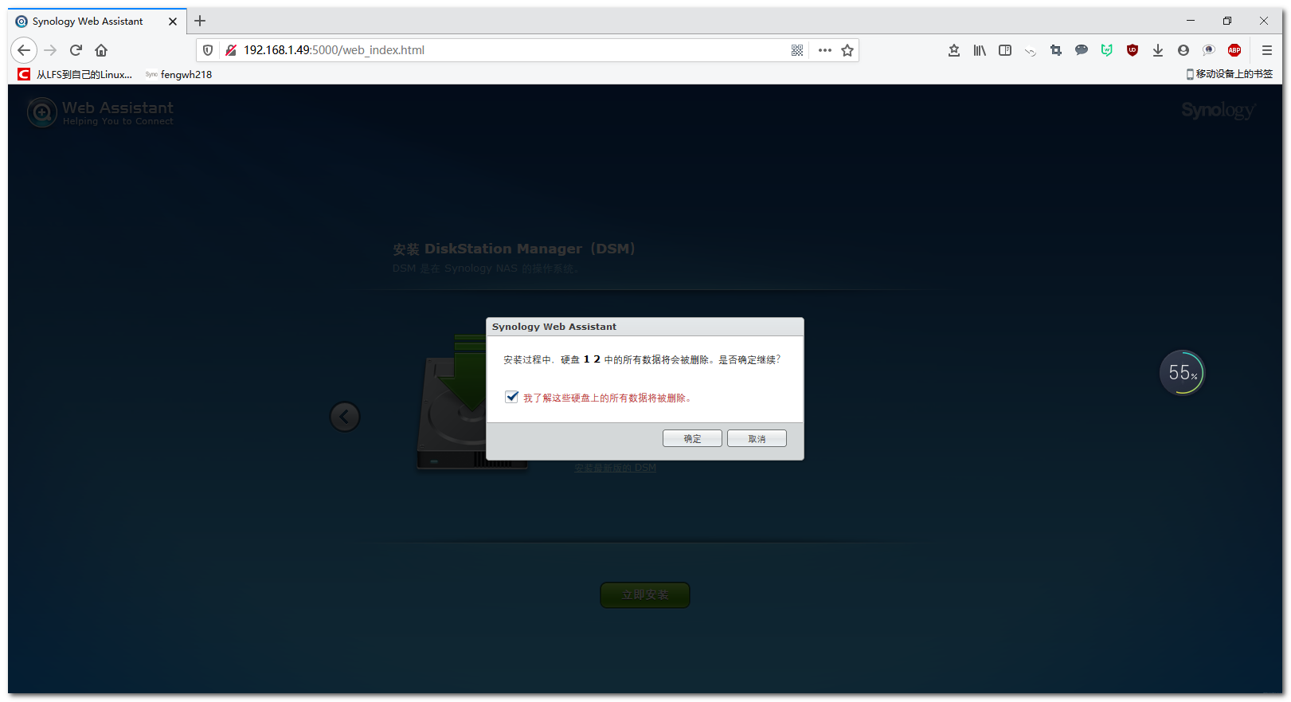Toggle the sidebar view
This screenshot has width=1291, height=702.
1005,50
